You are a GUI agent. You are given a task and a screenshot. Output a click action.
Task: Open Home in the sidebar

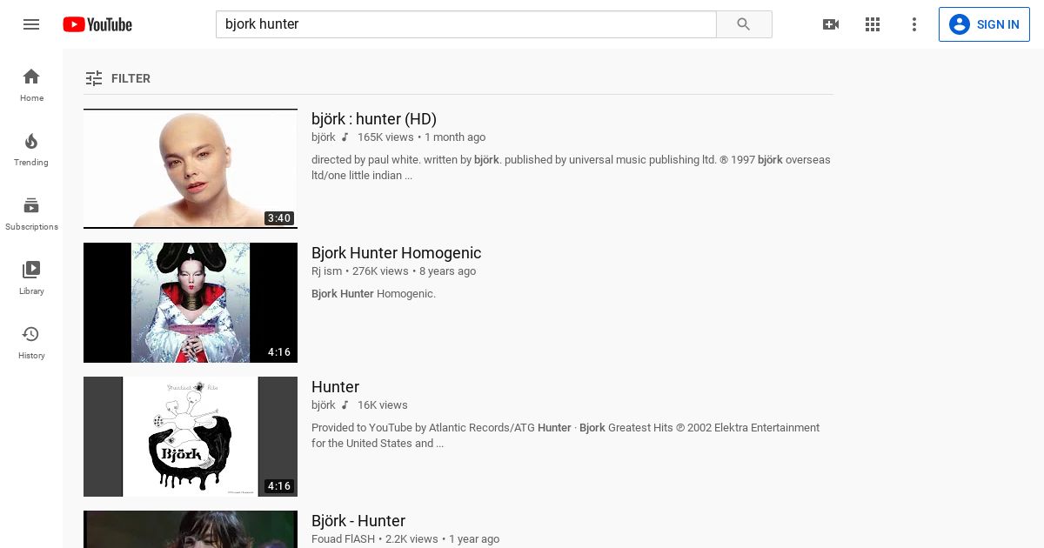point(31,84)
